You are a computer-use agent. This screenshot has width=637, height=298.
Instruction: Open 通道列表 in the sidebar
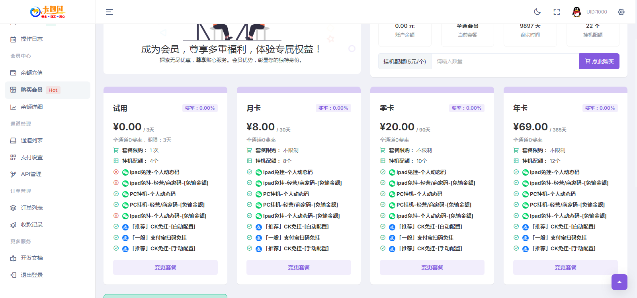[31, 140]
